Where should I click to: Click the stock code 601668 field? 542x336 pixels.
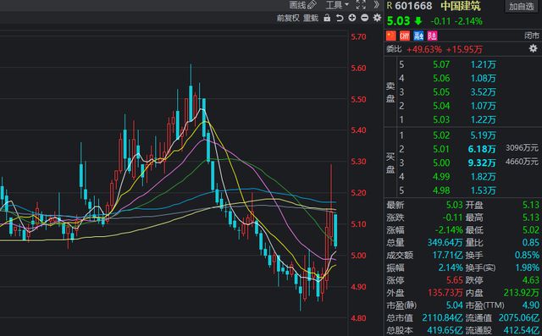pos(413,6)
